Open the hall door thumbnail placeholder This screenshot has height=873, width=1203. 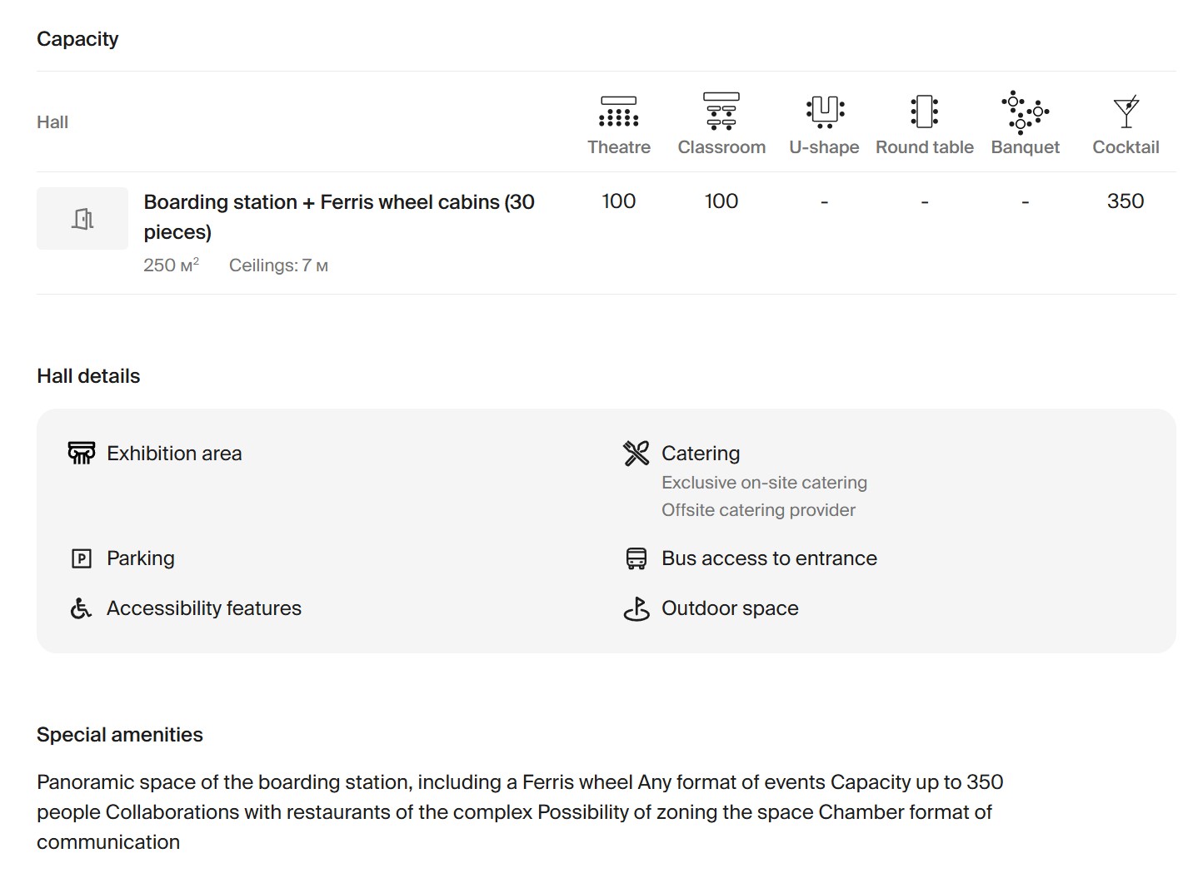tap(82, 218)
